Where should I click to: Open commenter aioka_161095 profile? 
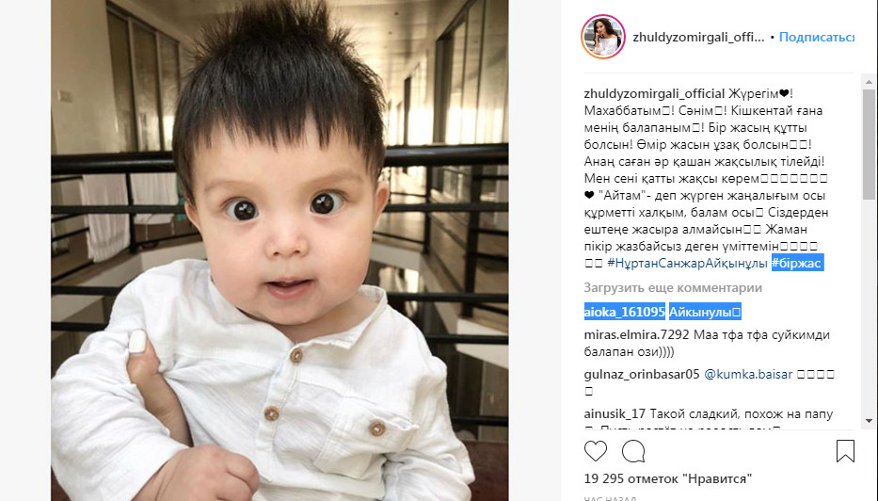click(x=624, y=312)
